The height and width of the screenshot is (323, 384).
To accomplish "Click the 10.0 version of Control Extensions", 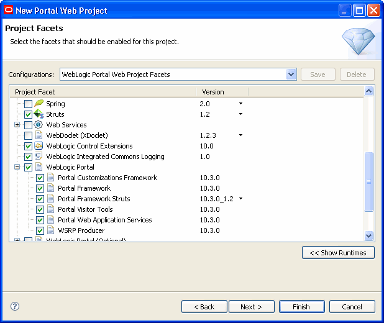I will 207,146.
